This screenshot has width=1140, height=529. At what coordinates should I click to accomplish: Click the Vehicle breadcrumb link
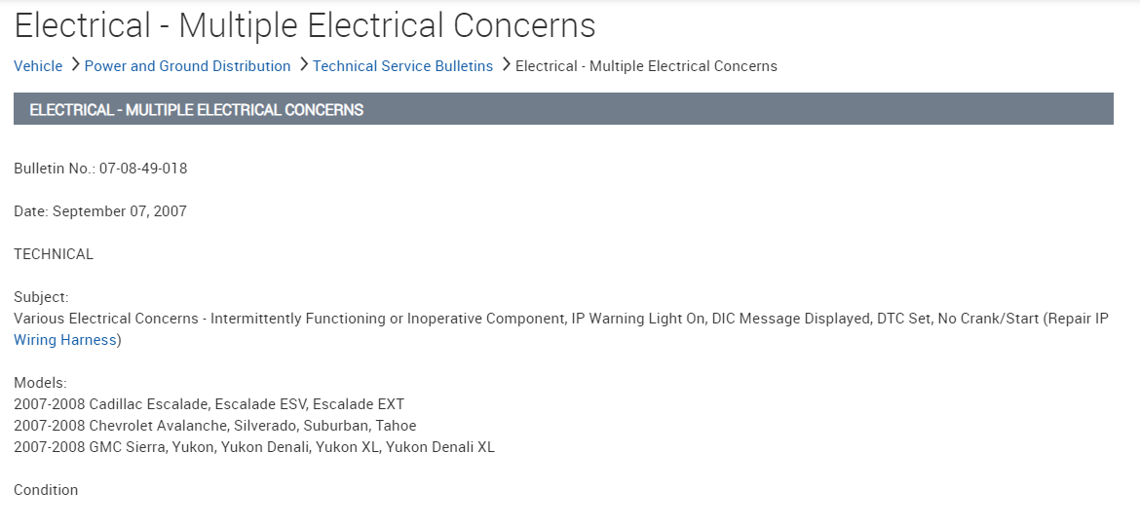[38, 66]
